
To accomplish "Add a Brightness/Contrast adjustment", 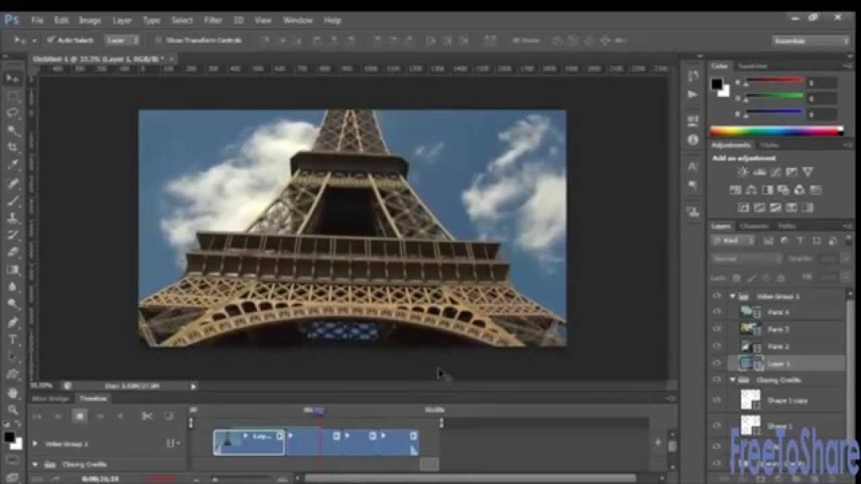I will tap(743, 173).
